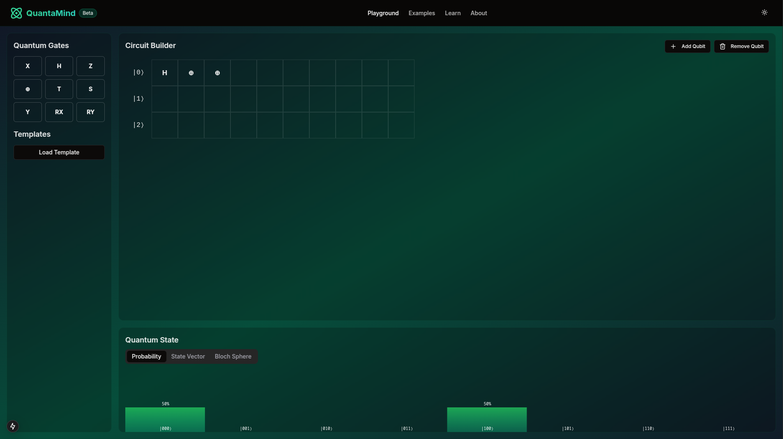Switch to the State Vector tab
The height and width of the screenshot is (439, 783).
[188, 356]
